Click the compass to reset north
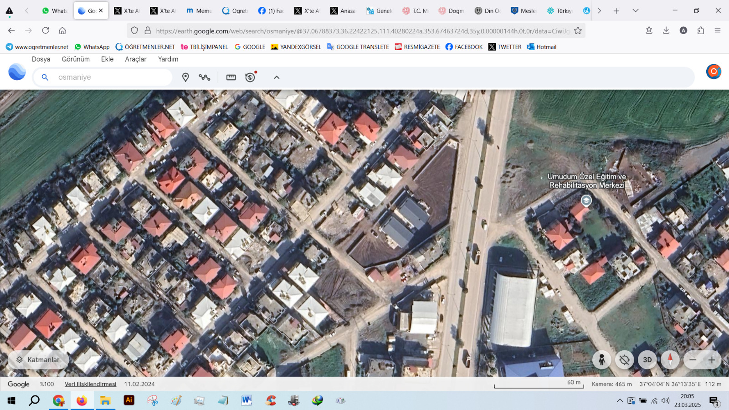This screenshot has width=729, height=410. [x=670, y=360]
